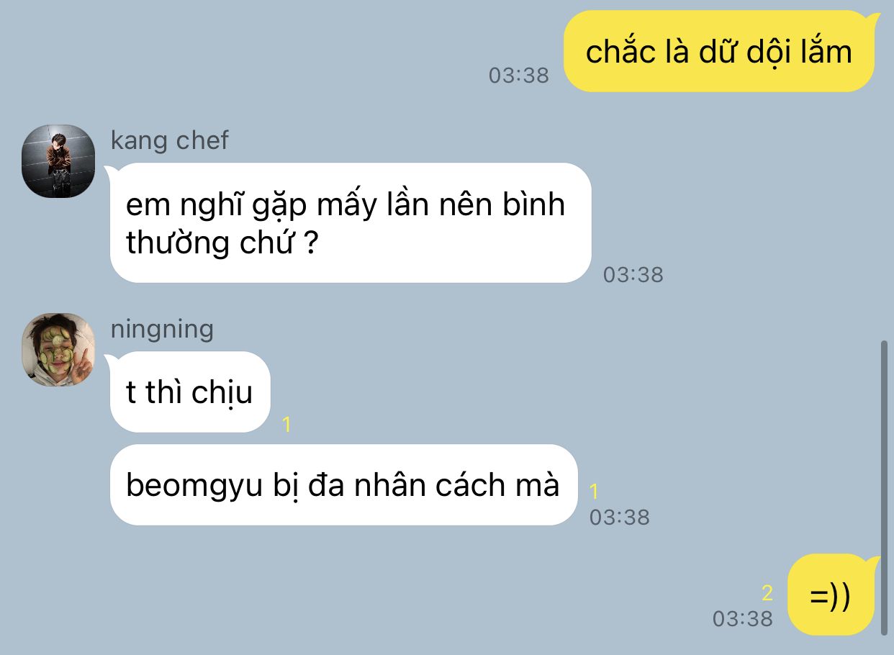Click the chat scrollbar thumb on right edge

pos(885,488)
